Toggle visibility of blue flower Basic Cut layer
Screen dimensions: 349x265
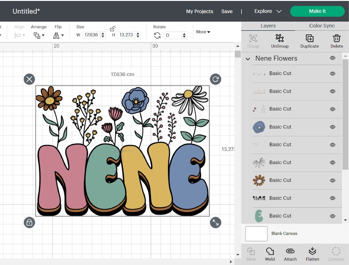[333, 127]
